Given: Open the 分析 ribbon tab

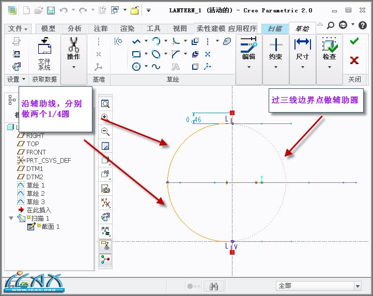Looking at the screenshot, I should click(x=74, y=28).
